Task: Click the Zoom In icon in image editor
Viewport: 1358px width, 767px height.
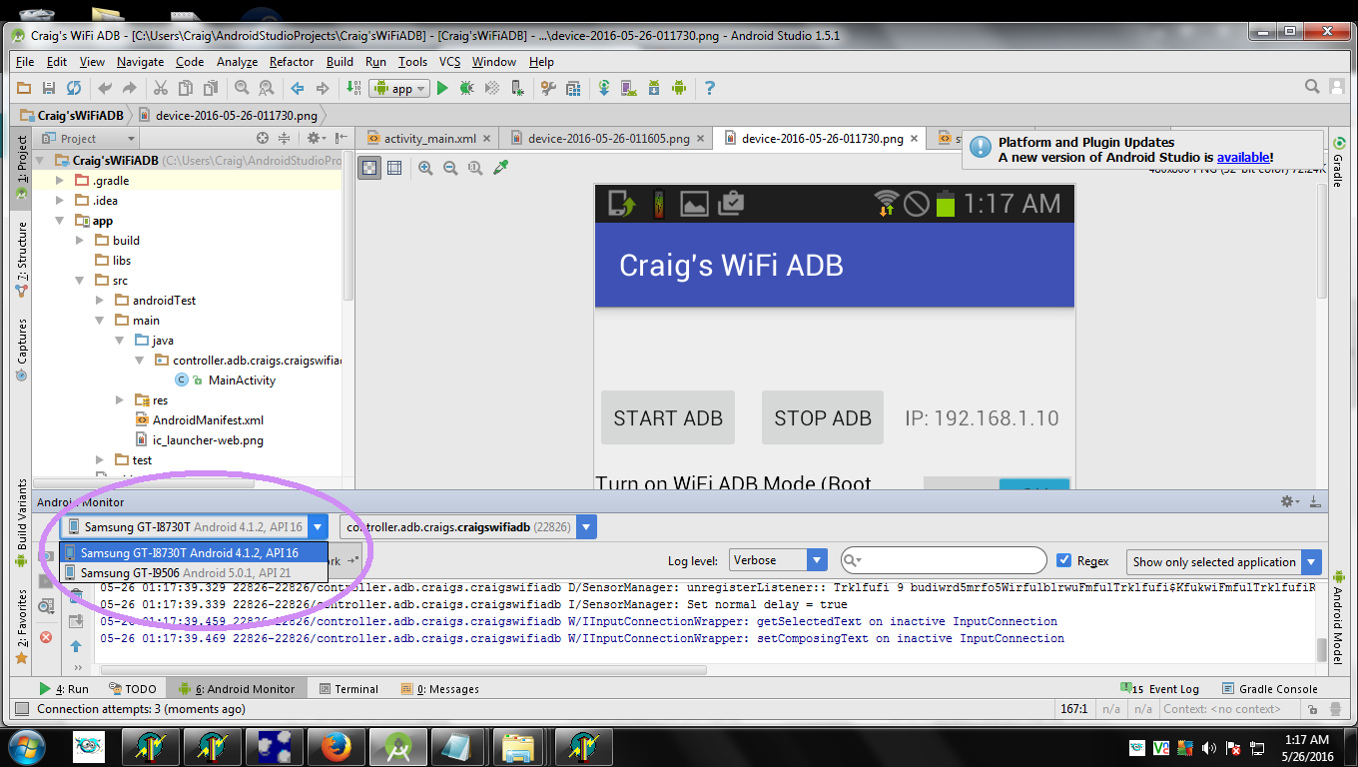Action: pyautogui.click(x=425, y=168)
